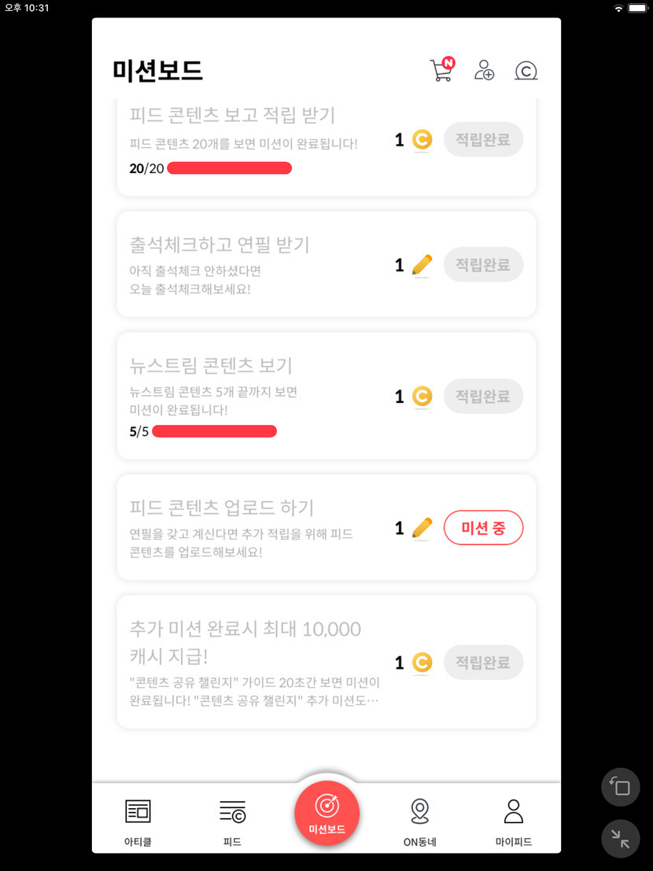Switch to the 피드 tab
The height and width of the screenshot is (871, 653).
pyautogui.click(x=232, y=821)
